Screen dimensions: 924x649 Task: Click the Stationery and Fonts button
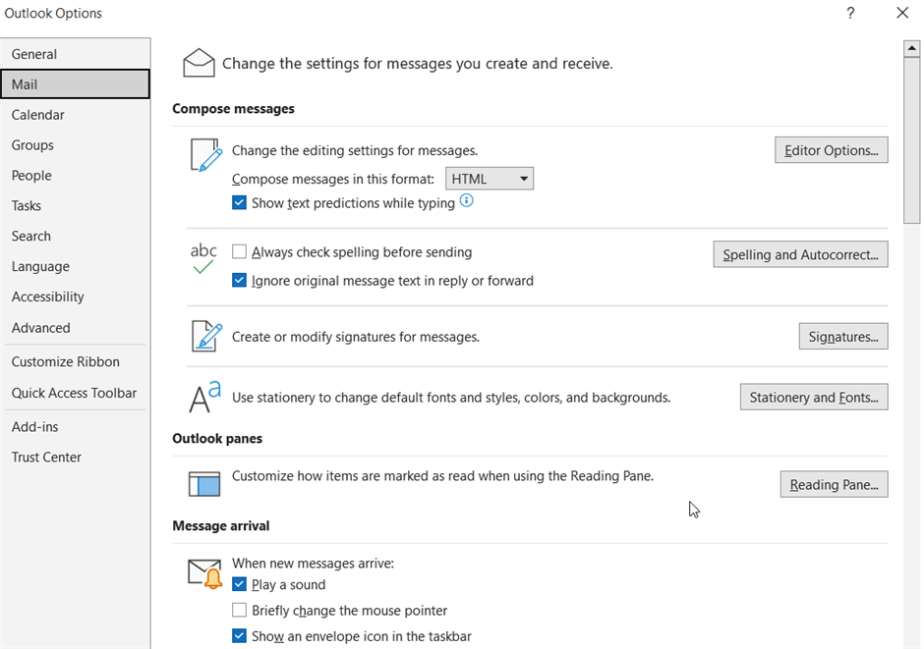pyautogui.click(x=814, y=397)
